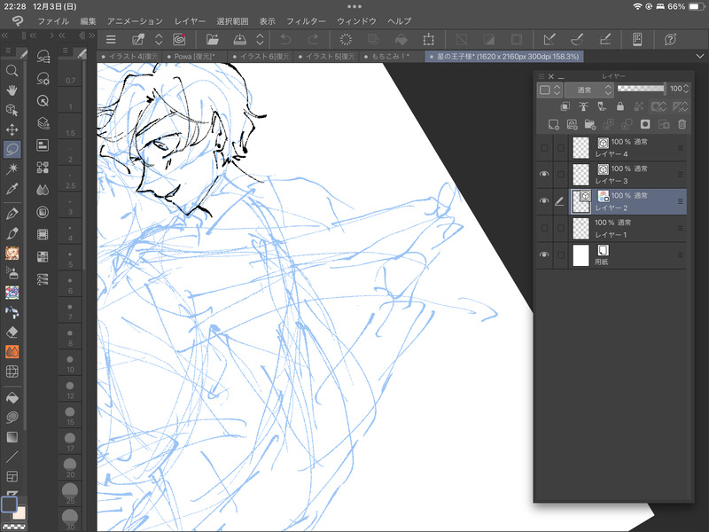Delete layer with the trash icon
Image resolution: width=709 pixels, height=532 pixels.
pos(682,124)
